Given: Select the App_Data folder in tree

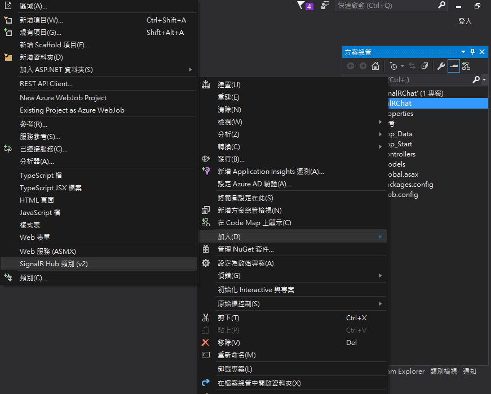Looking at the screenshot, I should 400,134.
